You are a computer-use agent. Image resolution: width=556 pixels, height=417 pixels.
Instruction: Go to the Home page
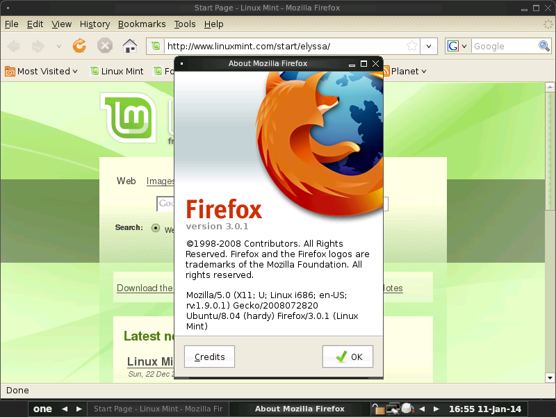point(130,46)
